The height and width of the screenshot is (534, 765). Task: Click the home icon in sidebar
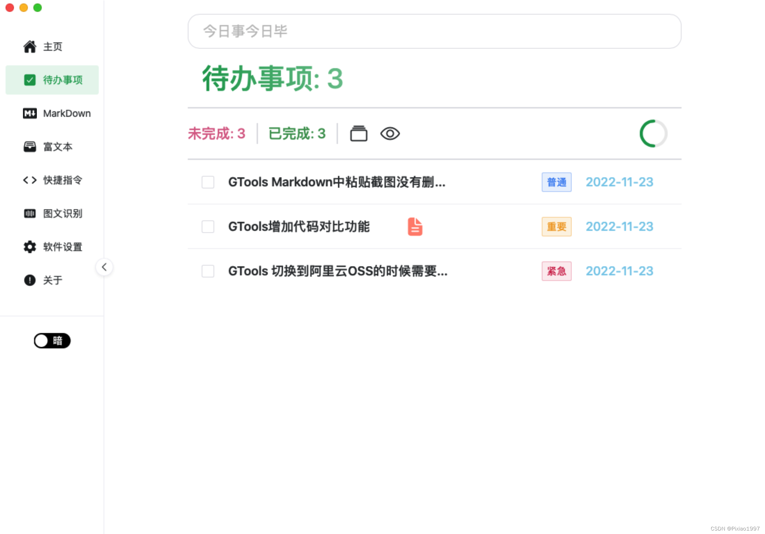click(30, 47)
